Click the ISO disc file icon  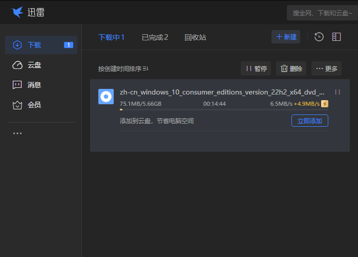coord(106,97)
